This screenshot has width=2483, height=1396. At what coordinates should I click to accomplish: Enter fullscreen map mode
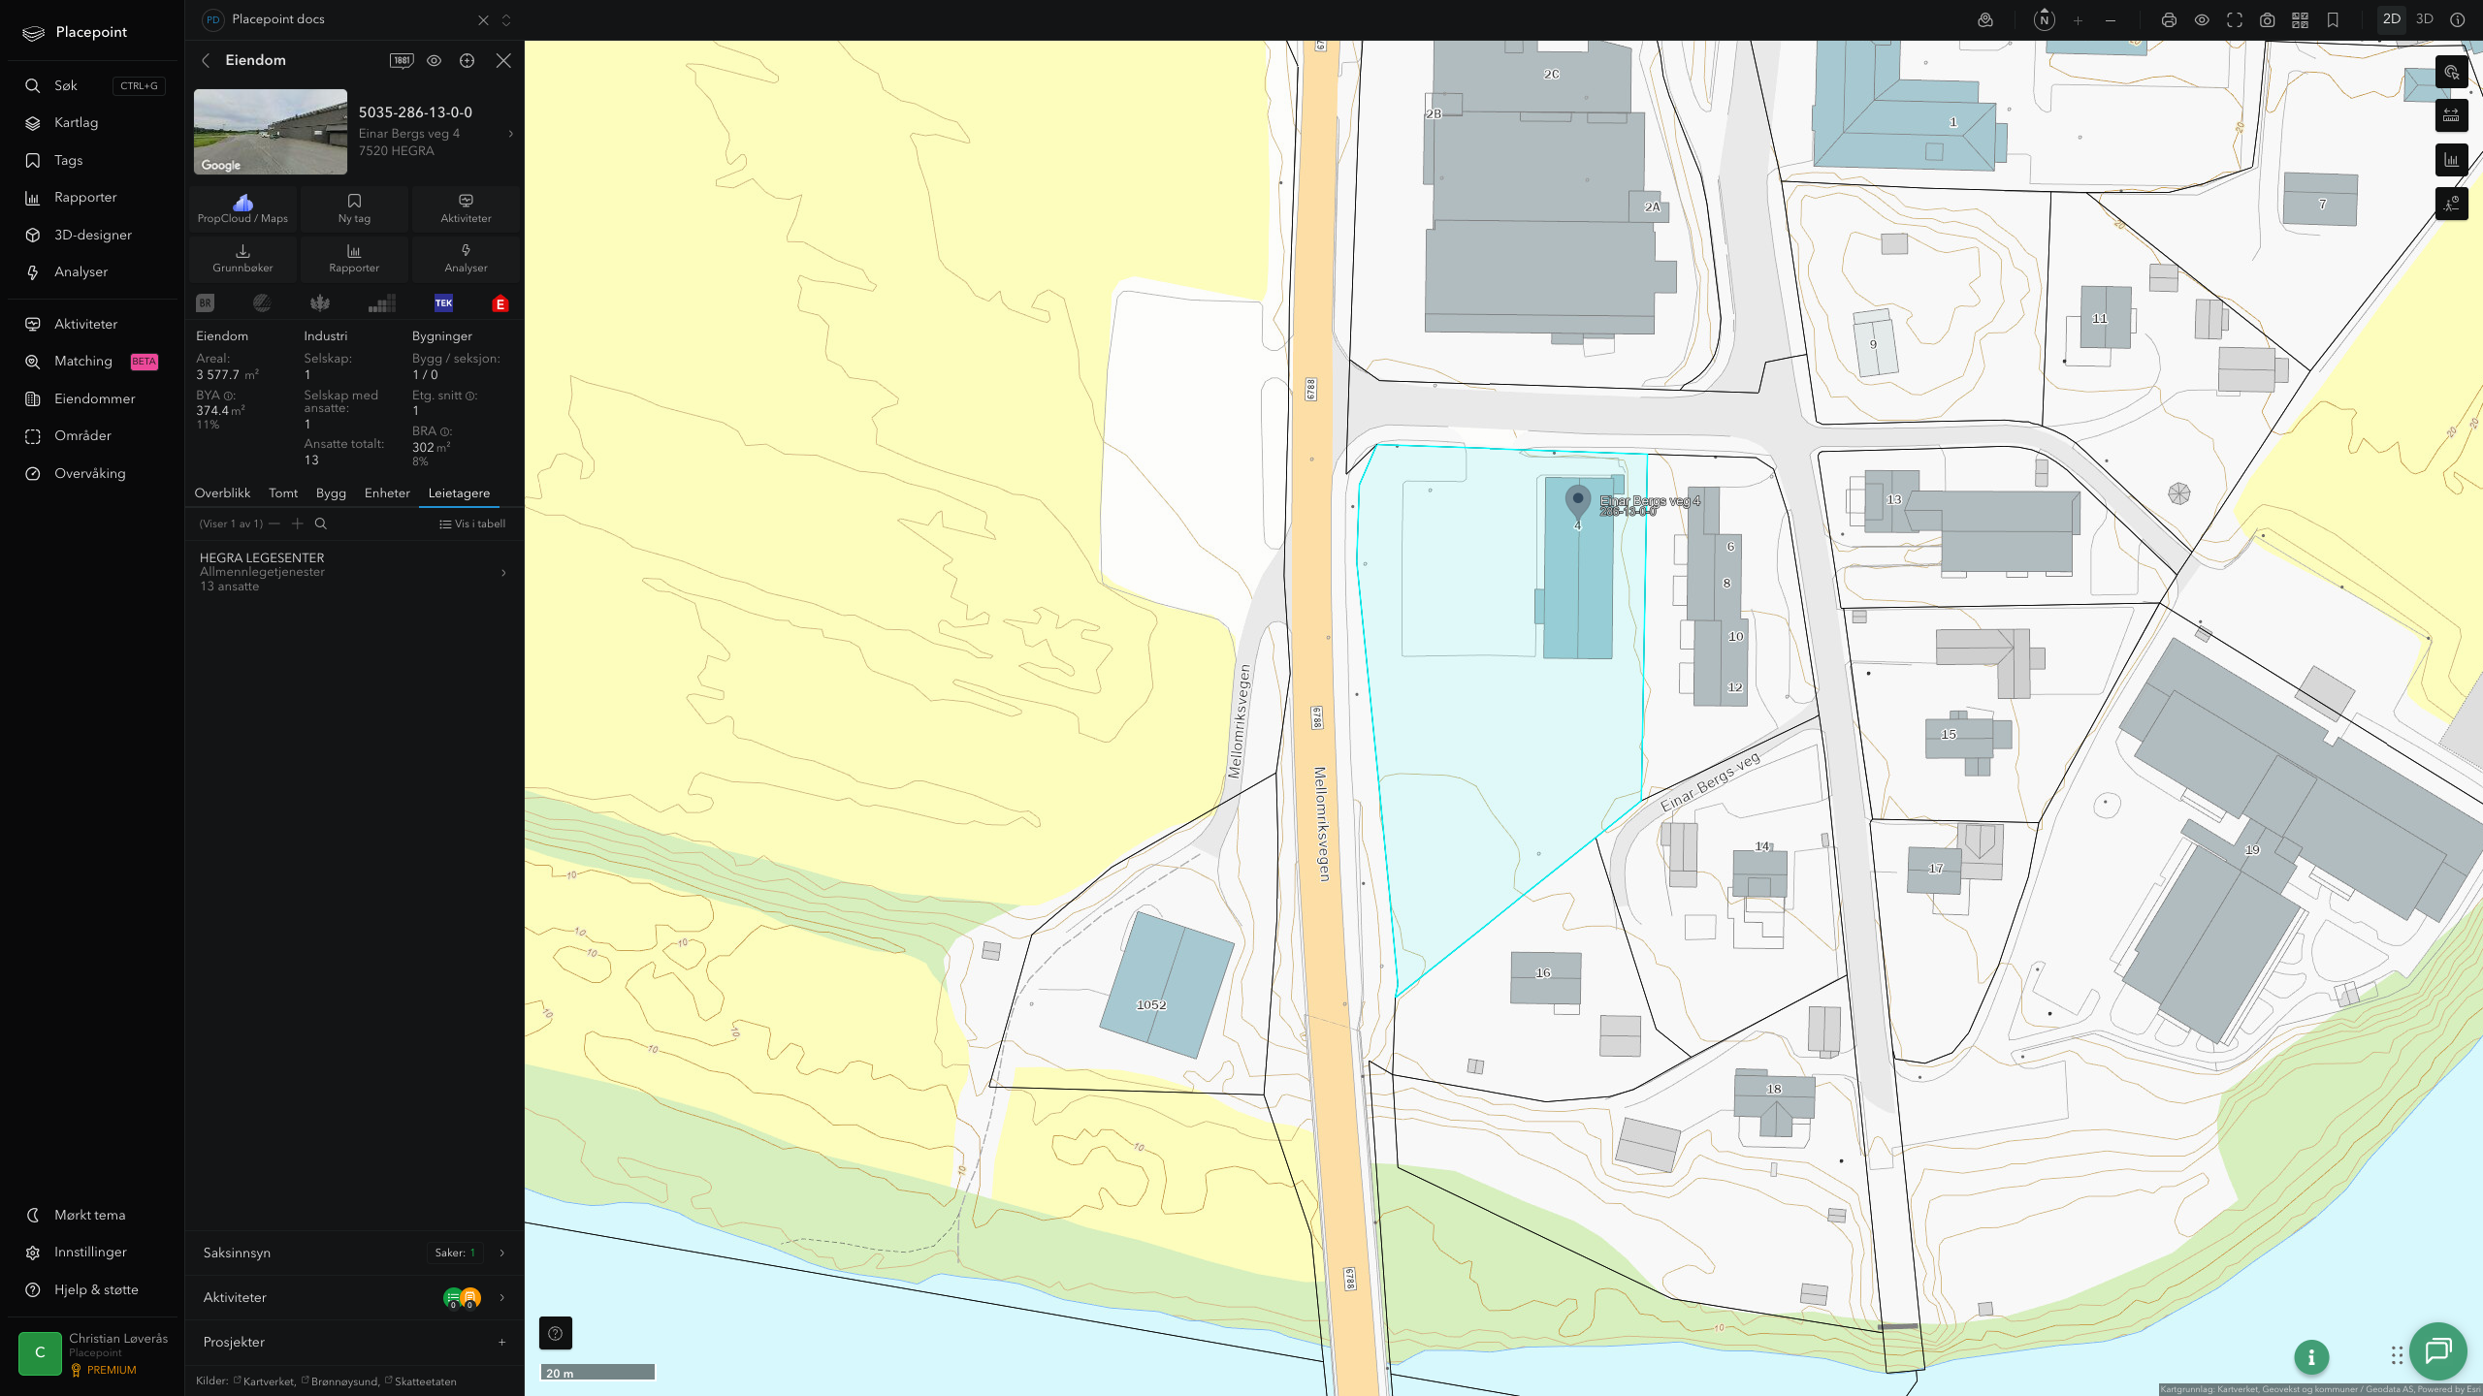pos(2235,19)
